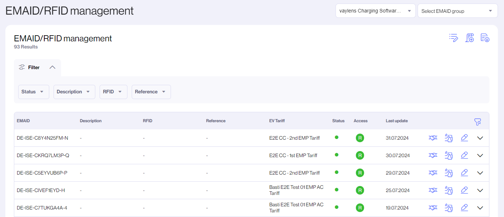Screen dimensions: 504x217
Task: Click the filter search icon in table header
Action: click(x=478, y=122)
